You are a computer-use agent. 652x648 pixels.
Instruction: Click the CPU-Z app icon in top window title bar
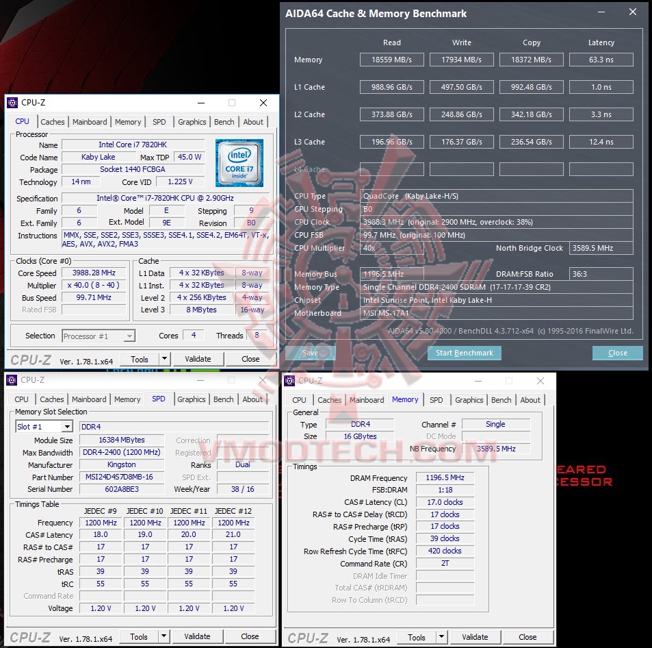pyautogui.click(x=12, y=103)
